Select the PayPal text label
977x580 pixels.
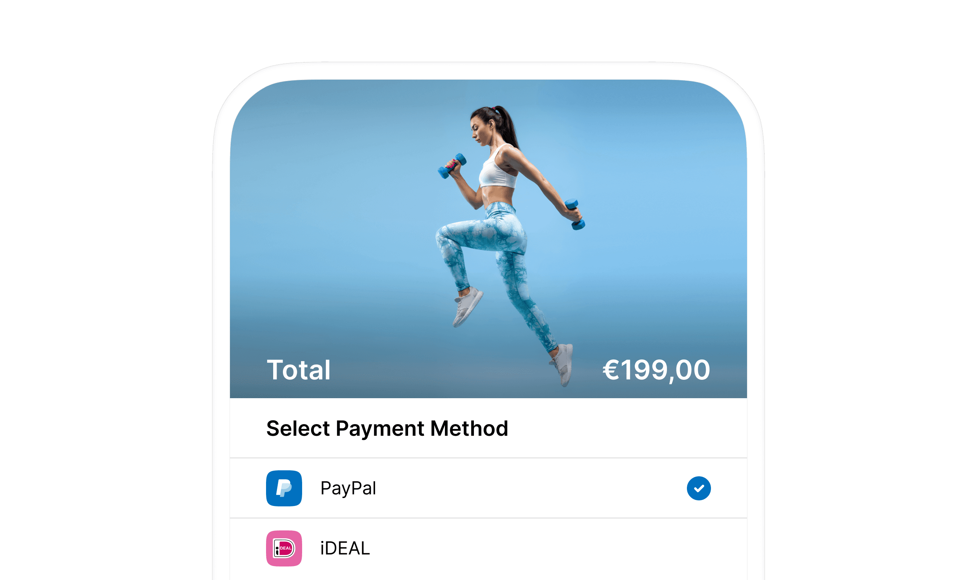348,488
